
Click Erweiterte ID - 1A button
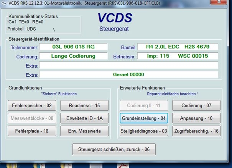click(x=84, y=118)
